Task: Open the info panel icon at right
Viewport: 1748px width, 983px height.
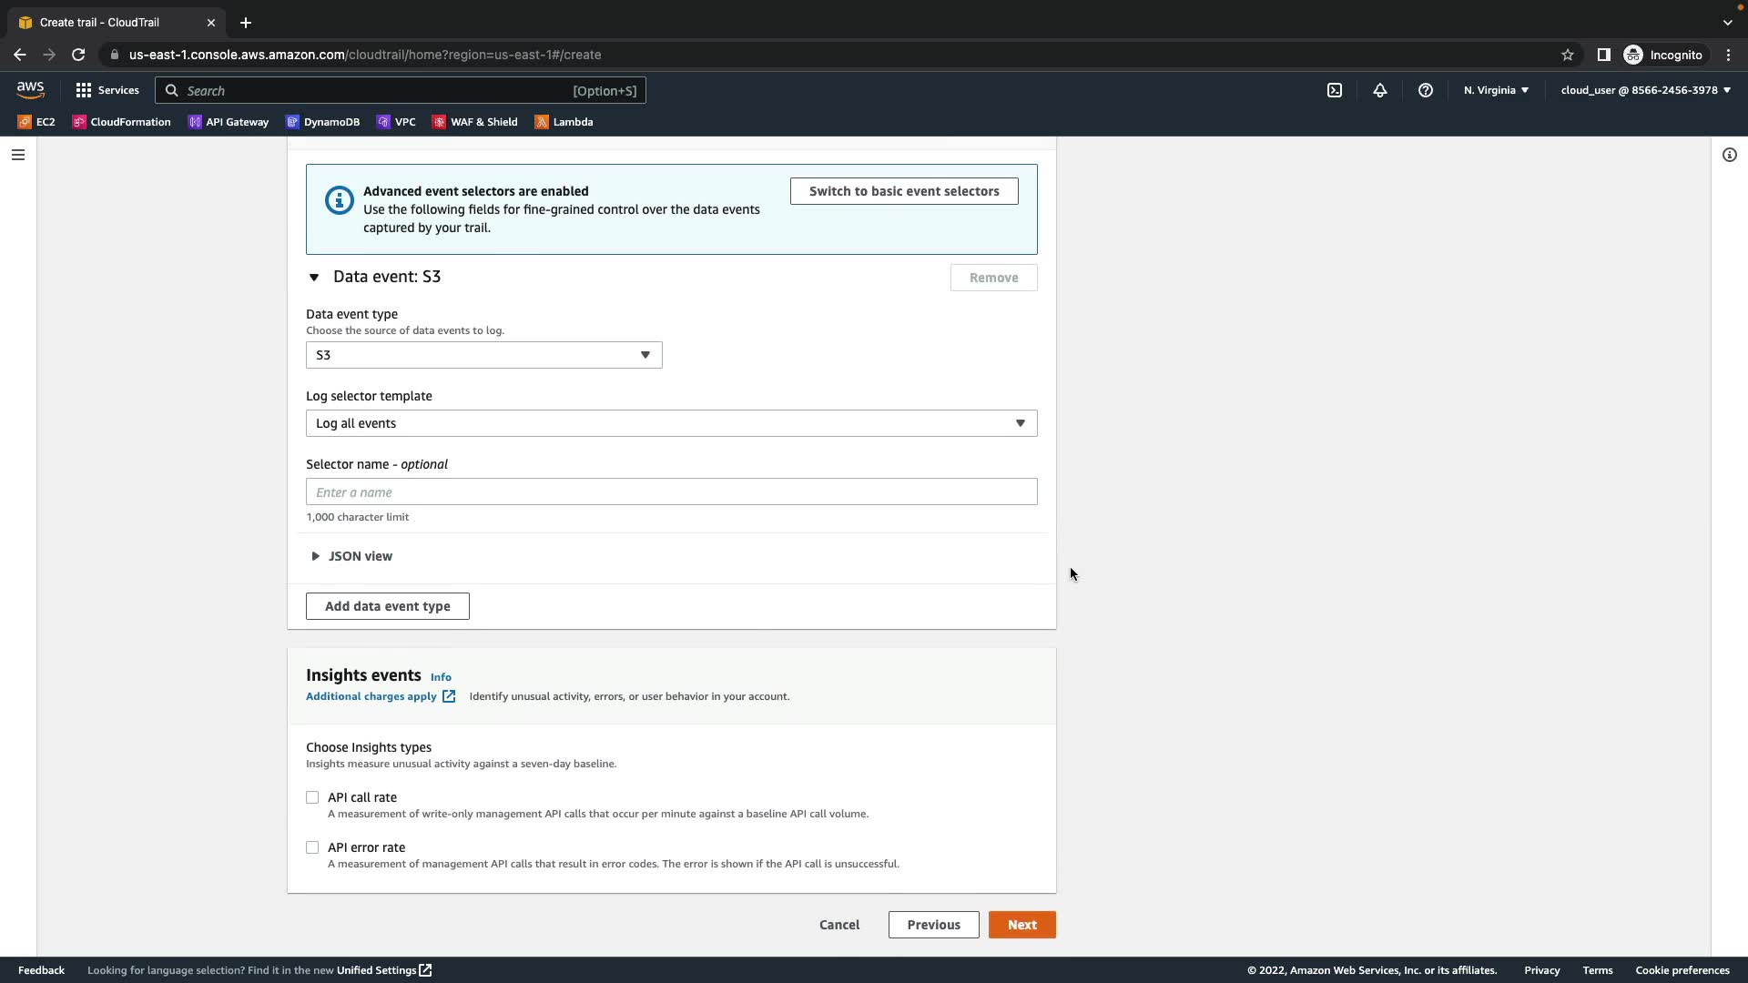Action: (x=1729, y=155)
